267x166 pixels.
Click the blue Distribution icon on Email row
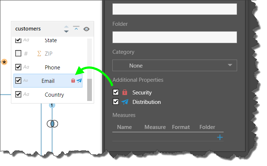[79, 81]
